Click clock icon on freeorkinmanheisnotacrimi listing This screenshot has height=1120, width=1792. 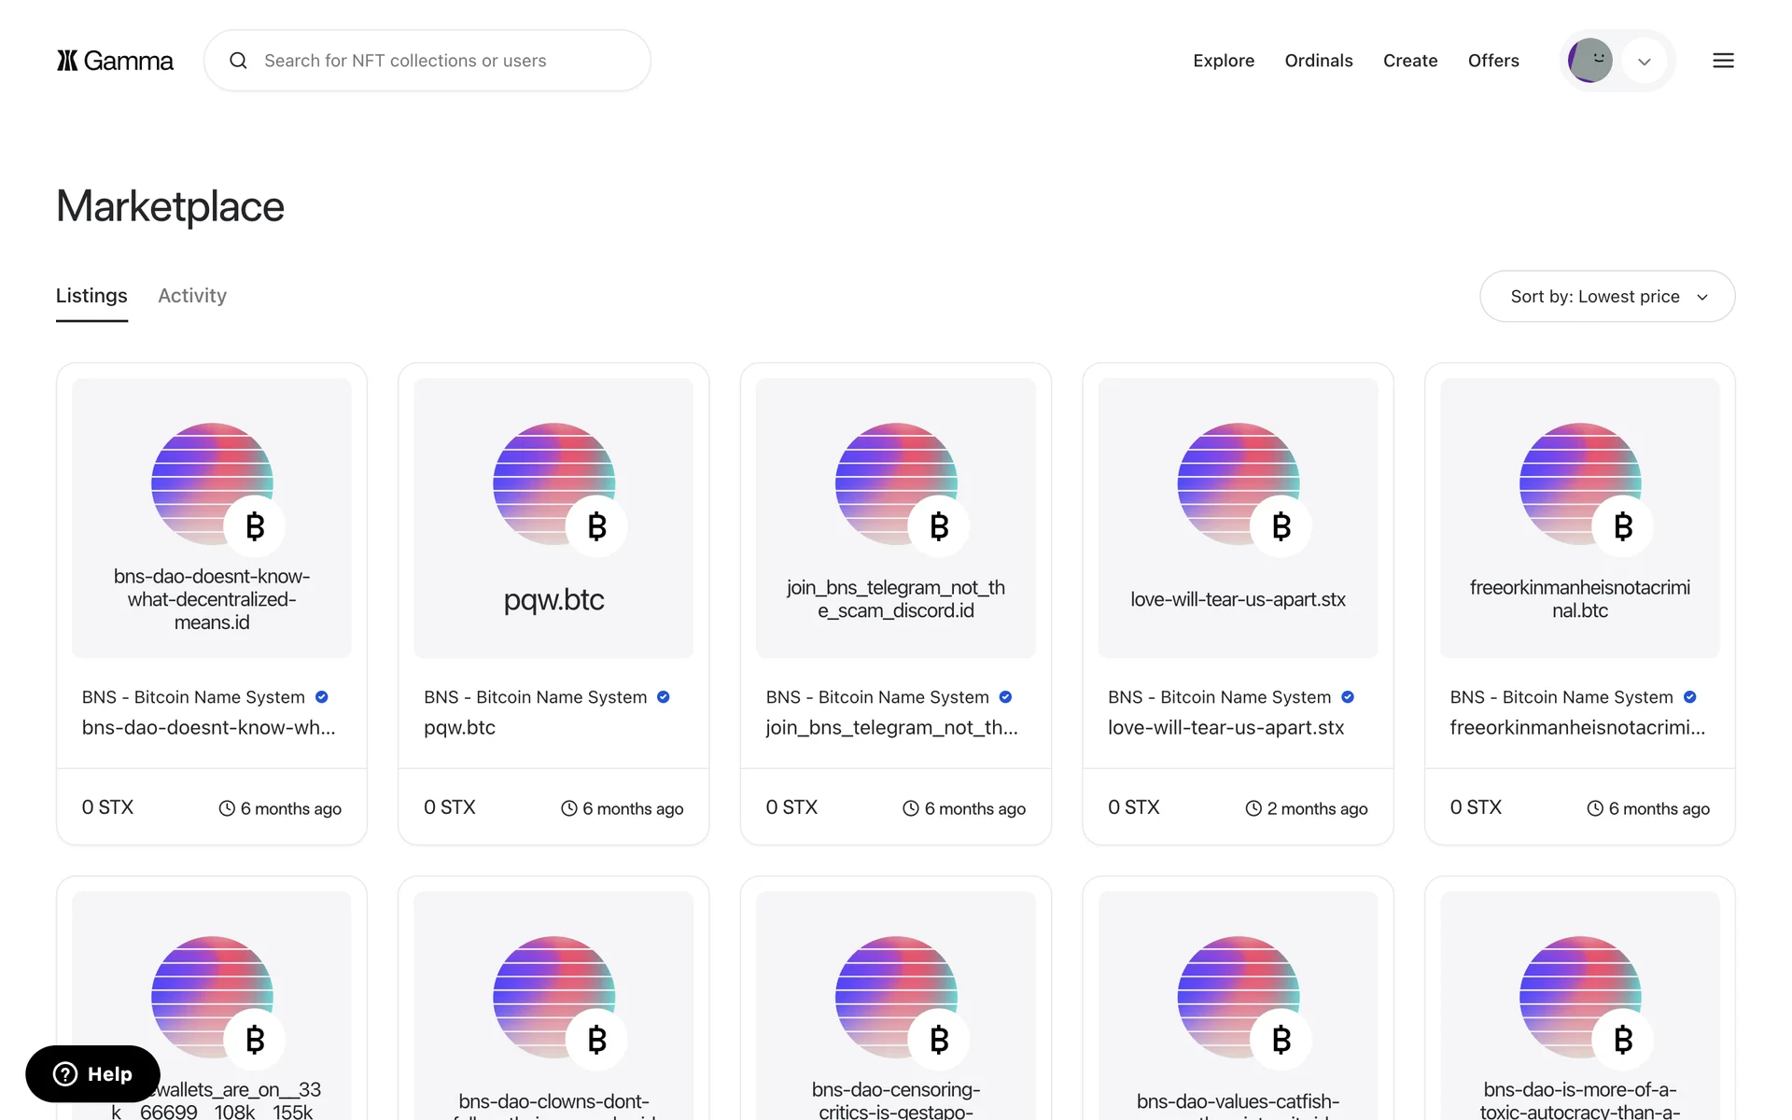(1595, 809)
